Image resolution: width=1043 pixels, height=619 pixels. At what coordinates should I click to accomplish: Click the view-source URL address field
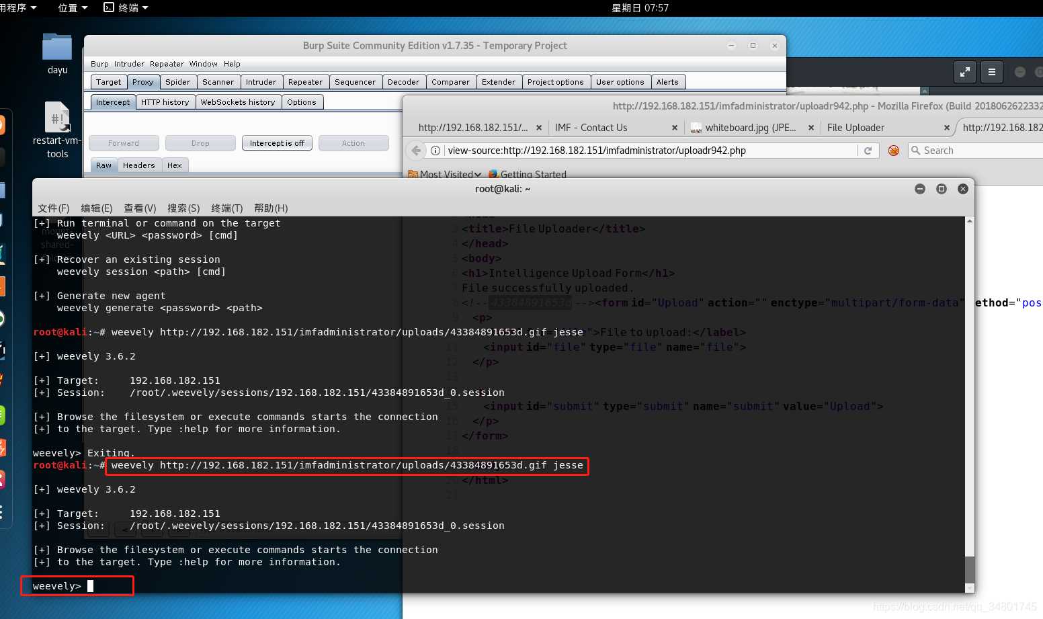(x=650, y=151)
